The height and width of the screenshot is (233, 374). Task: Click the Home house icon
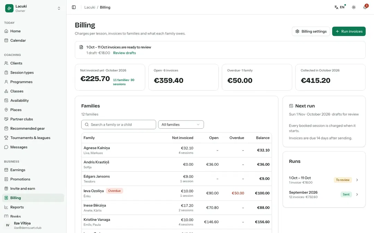[x=6, y=31]
